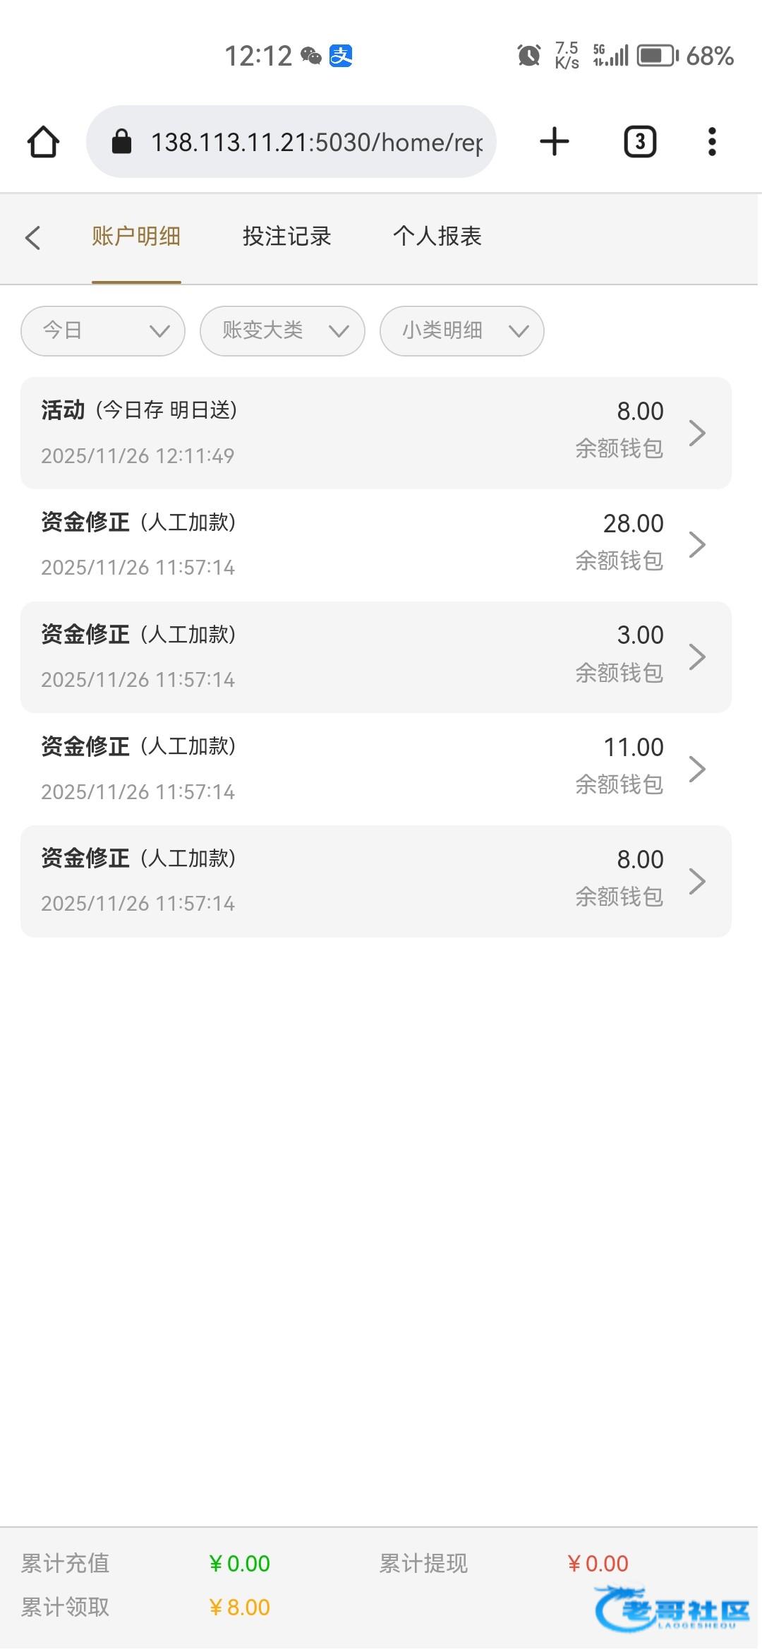This screenshot has width=762, height=1652.
Task: Expand the 今日 date filter dropdown
Action: (103, 331)
